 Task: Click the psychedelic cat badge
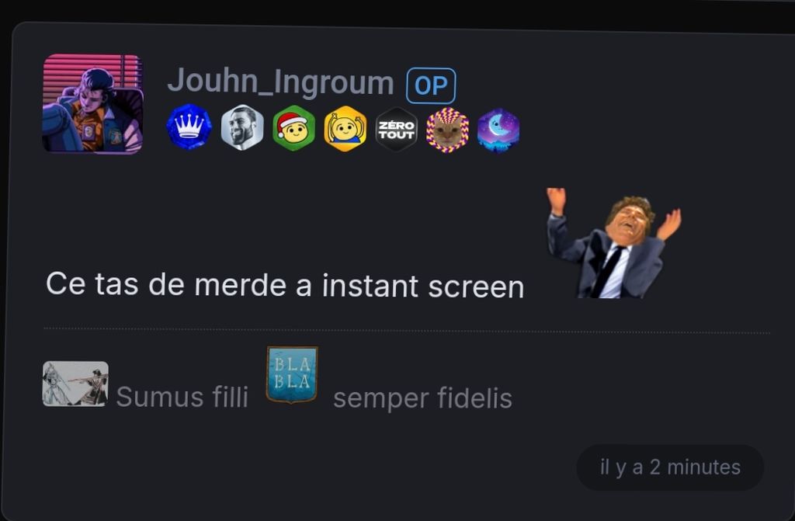pyautogui.click(x=448, y=130)
